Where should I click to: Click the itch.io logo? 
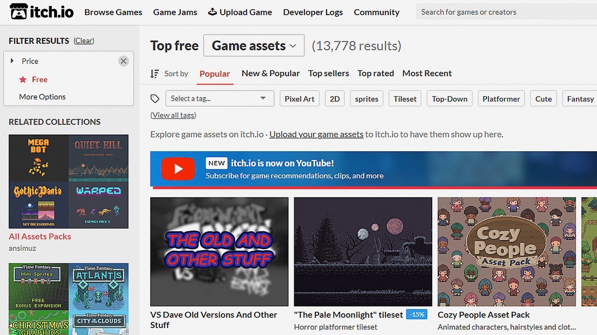pyautogui.click(x=41, y=12)
